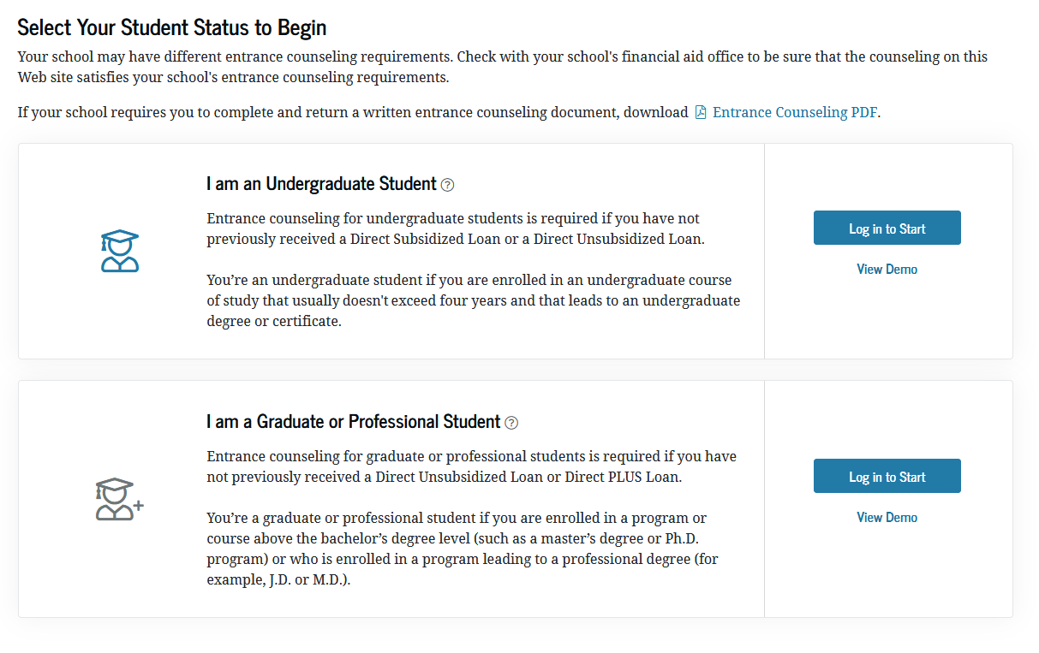Image resolution: width=1039 pixels, height=653 pixels.
Task: Open View Demo in the undergraduate card
Action: [x=887, y=269]
